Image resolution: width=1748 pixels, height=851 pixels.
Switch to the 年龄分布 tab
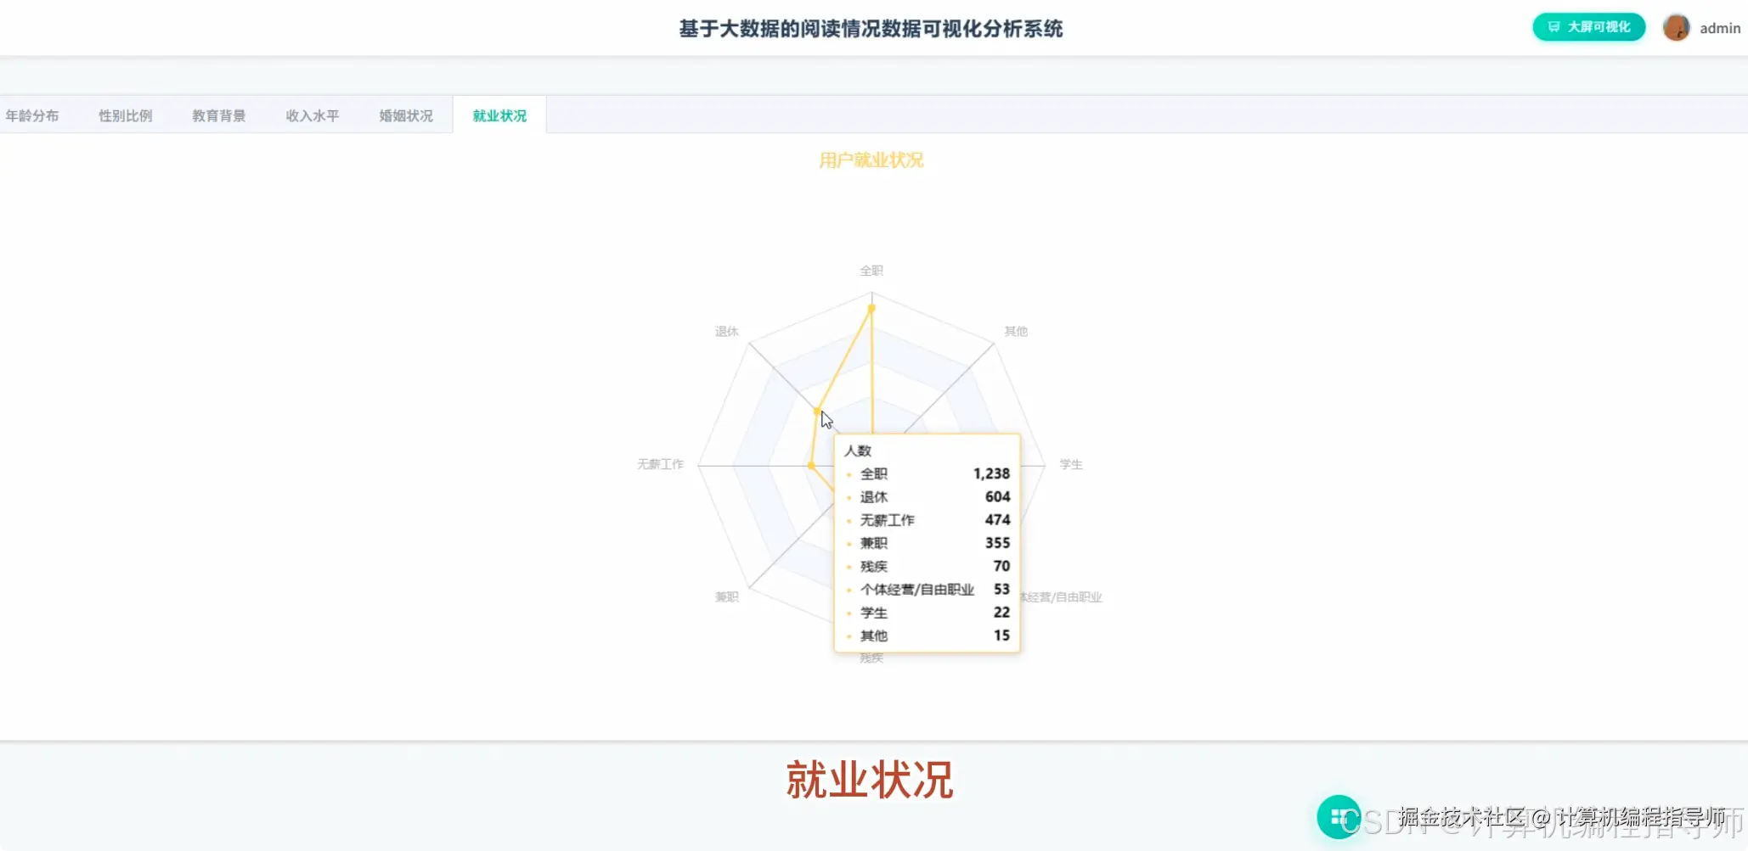point(34,115)
